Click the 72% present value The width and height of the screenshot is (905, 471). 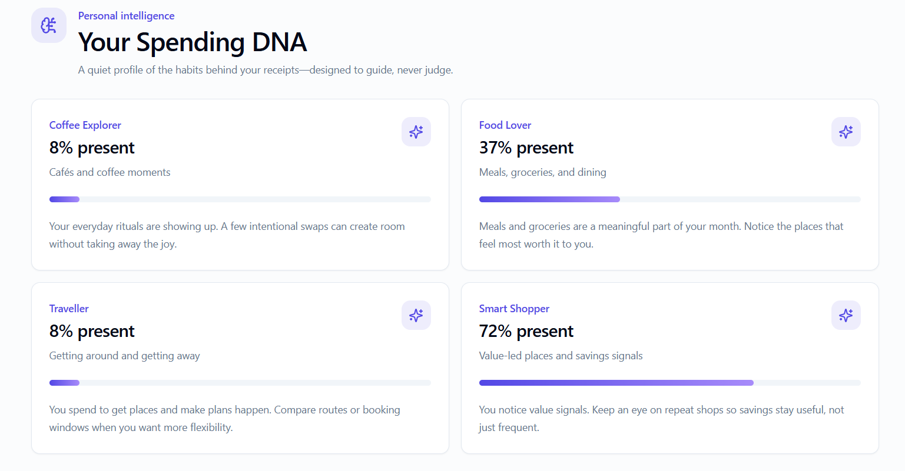(x=526, y=331)
